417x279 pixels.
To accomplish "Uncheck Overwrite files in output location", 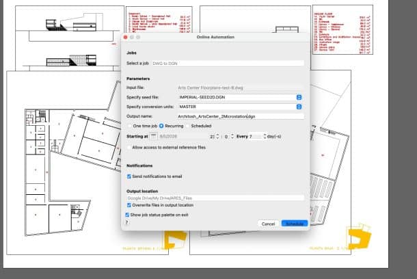I will click(x=129, y=205).
